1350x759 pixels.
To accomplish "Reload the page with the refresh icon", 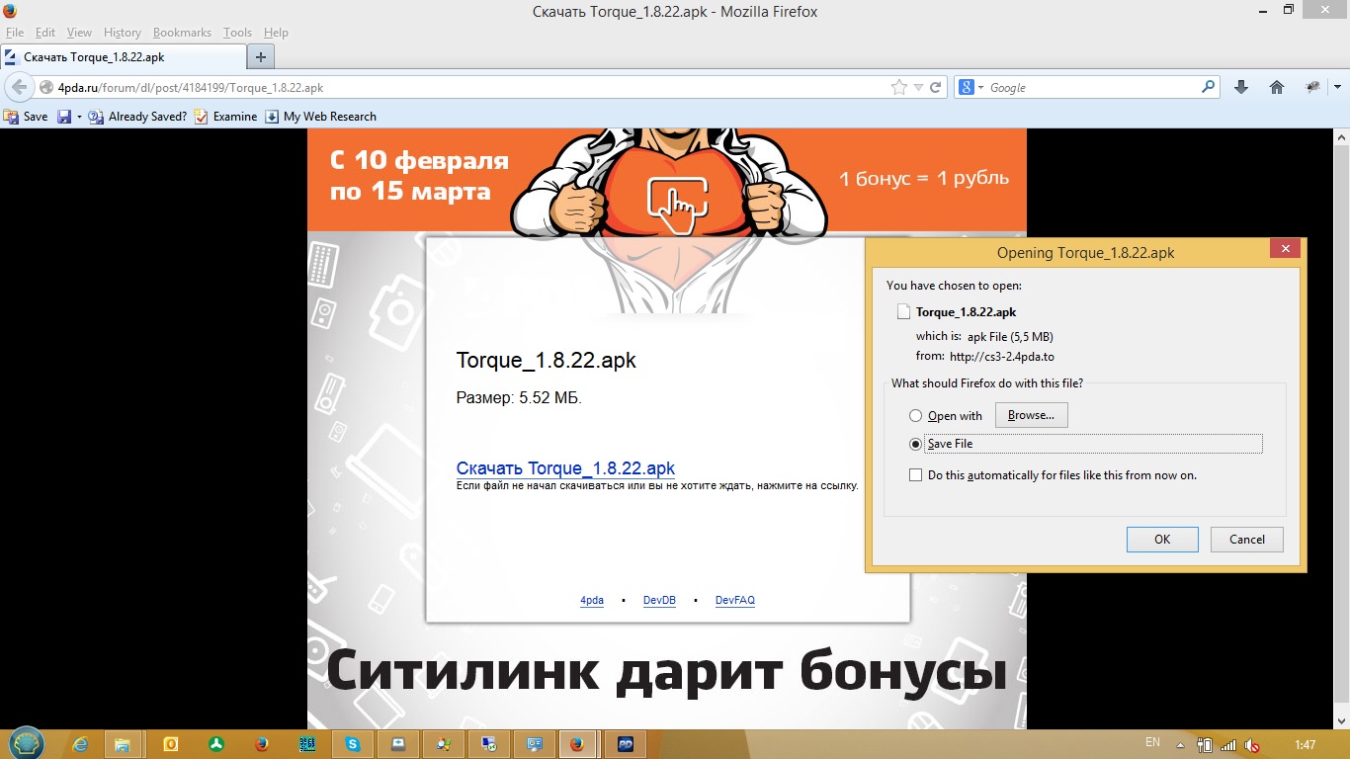I will (x=935, y=87).
